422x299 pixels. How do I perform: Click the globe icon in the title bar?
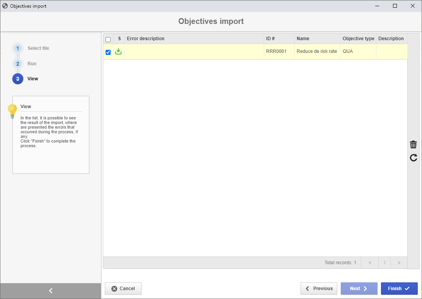tap(5, 6)
